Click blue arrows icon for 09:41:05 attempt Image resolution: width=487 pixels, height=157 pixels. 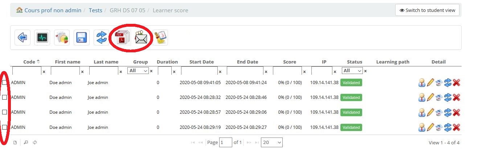(448, 83)
